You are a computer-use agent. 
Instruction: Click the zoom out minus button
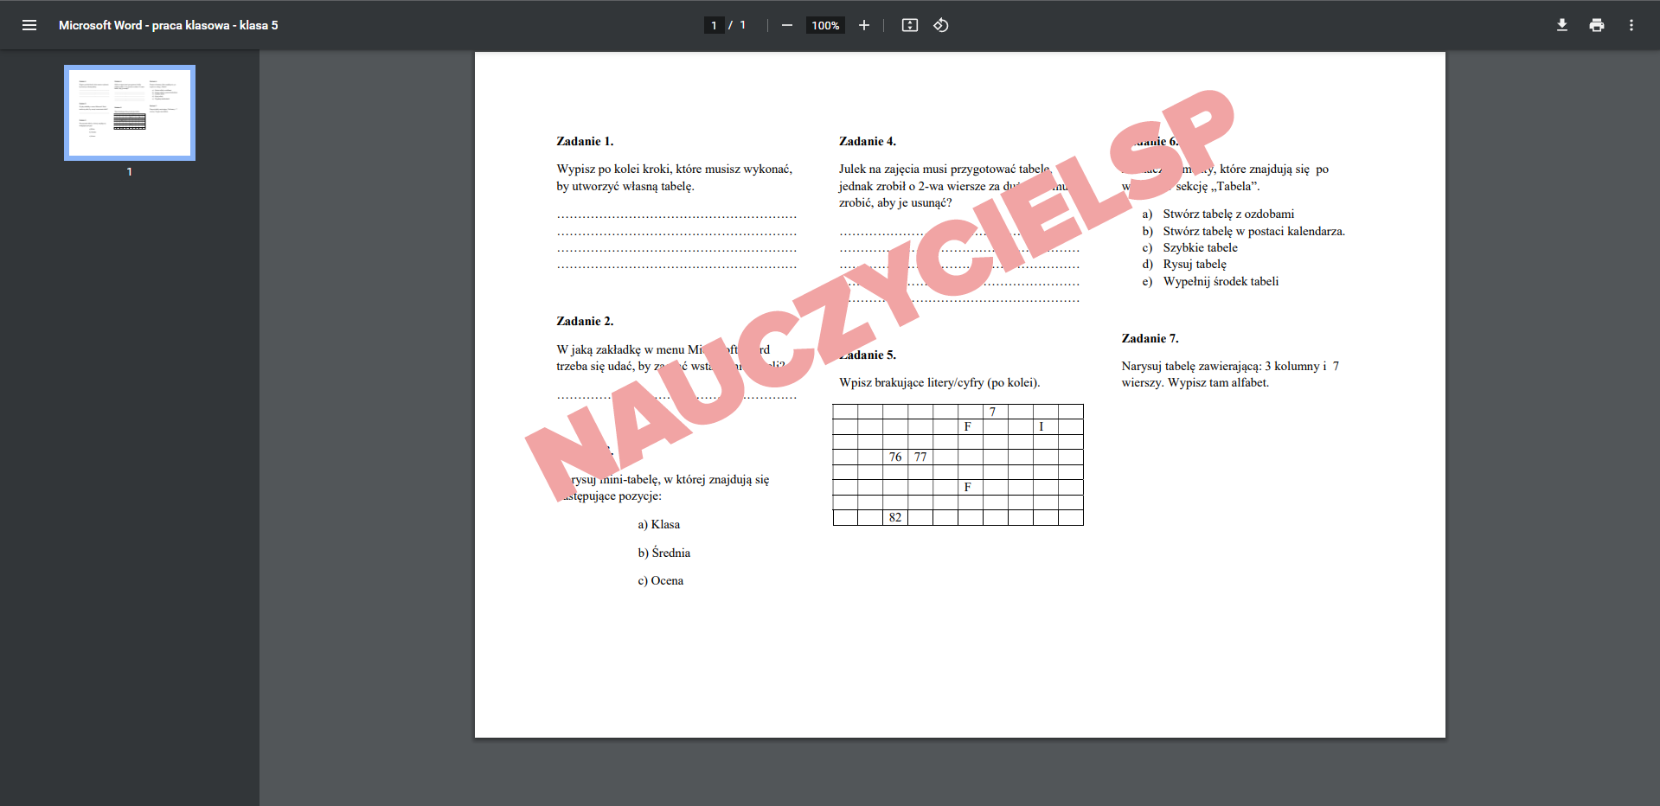[786, 25]
